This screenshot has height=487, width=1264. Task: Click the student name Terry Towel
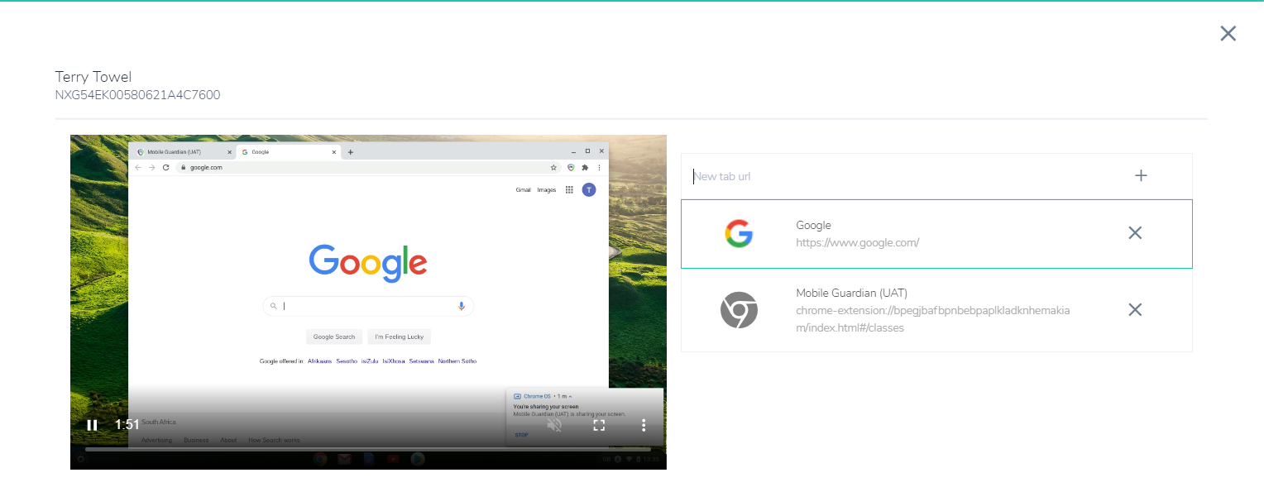[93, 77]
